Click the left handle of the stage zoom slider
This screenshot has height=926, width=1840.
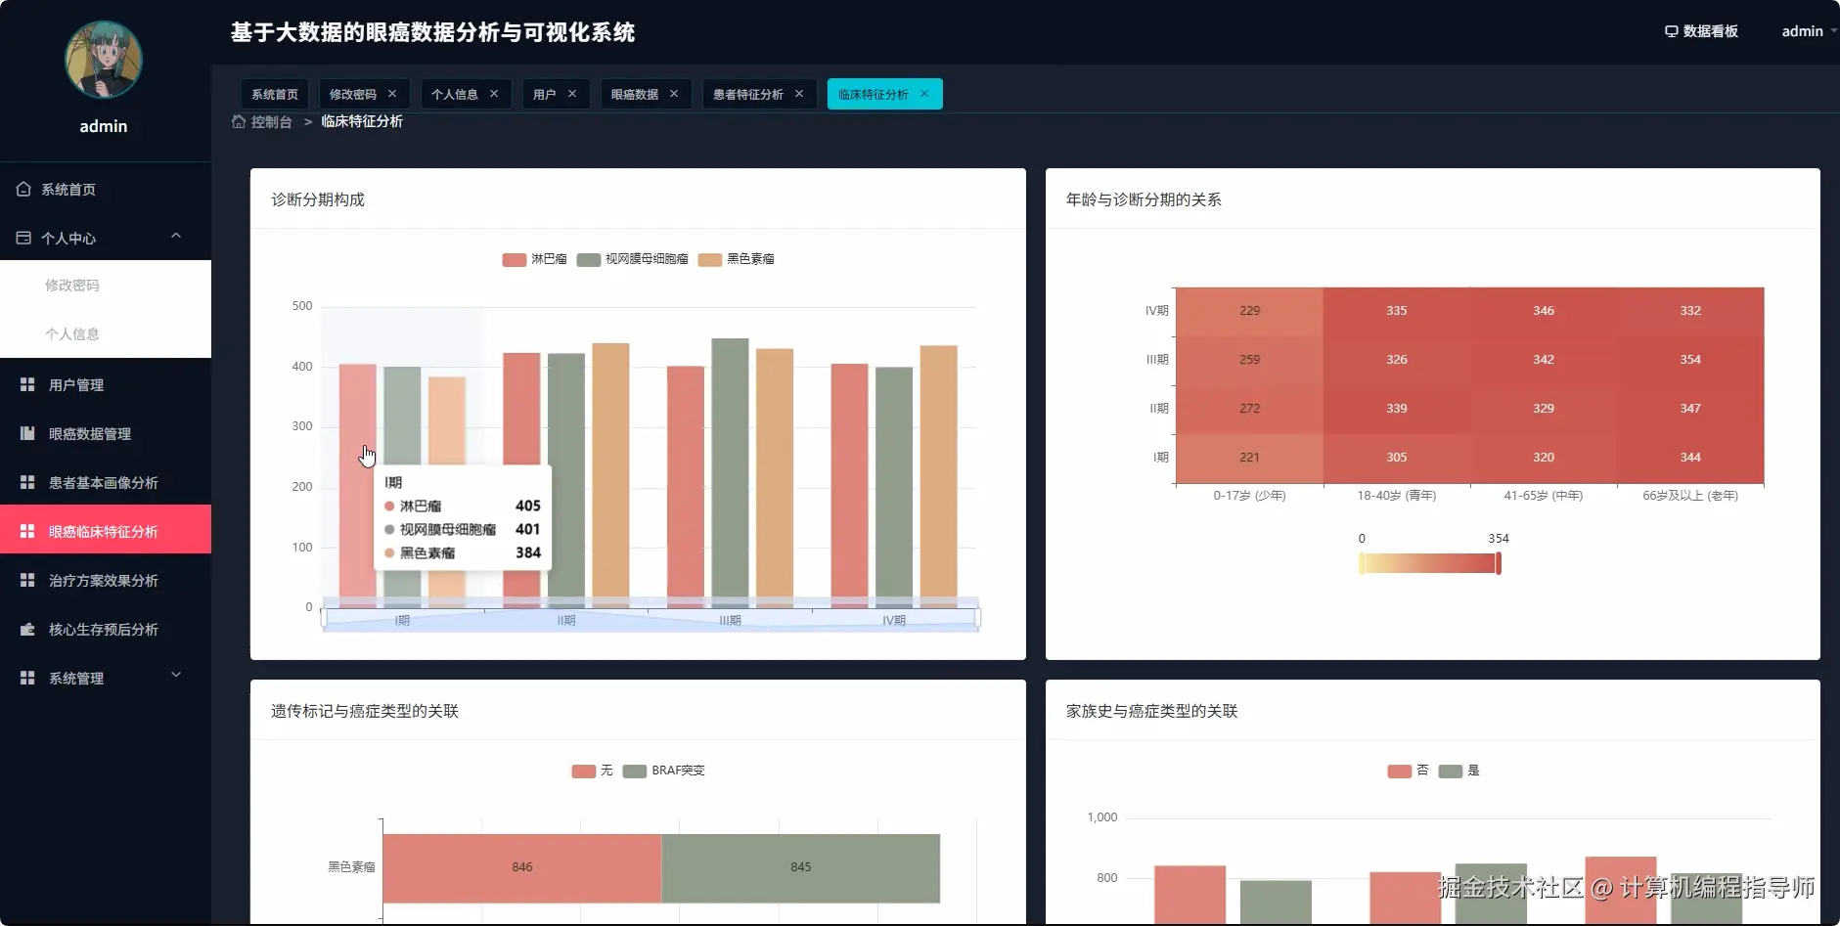pyautogui.click(x=324, y=617)
